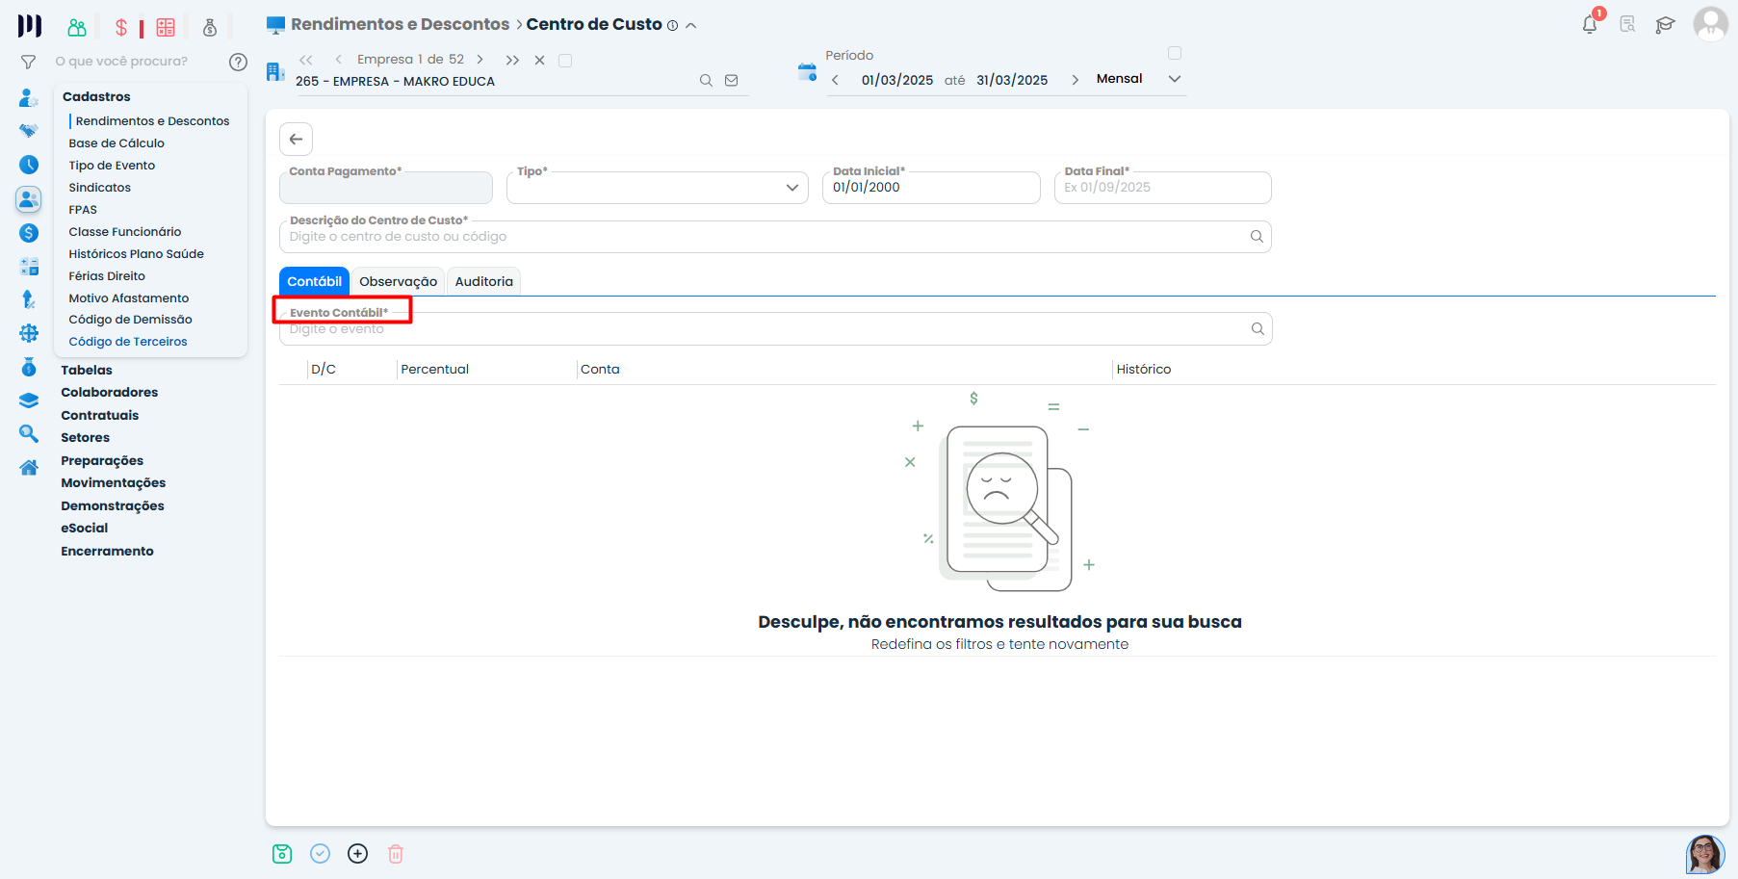
Task: Search icon in Evento Contábil field
Action: point(1257,329)
